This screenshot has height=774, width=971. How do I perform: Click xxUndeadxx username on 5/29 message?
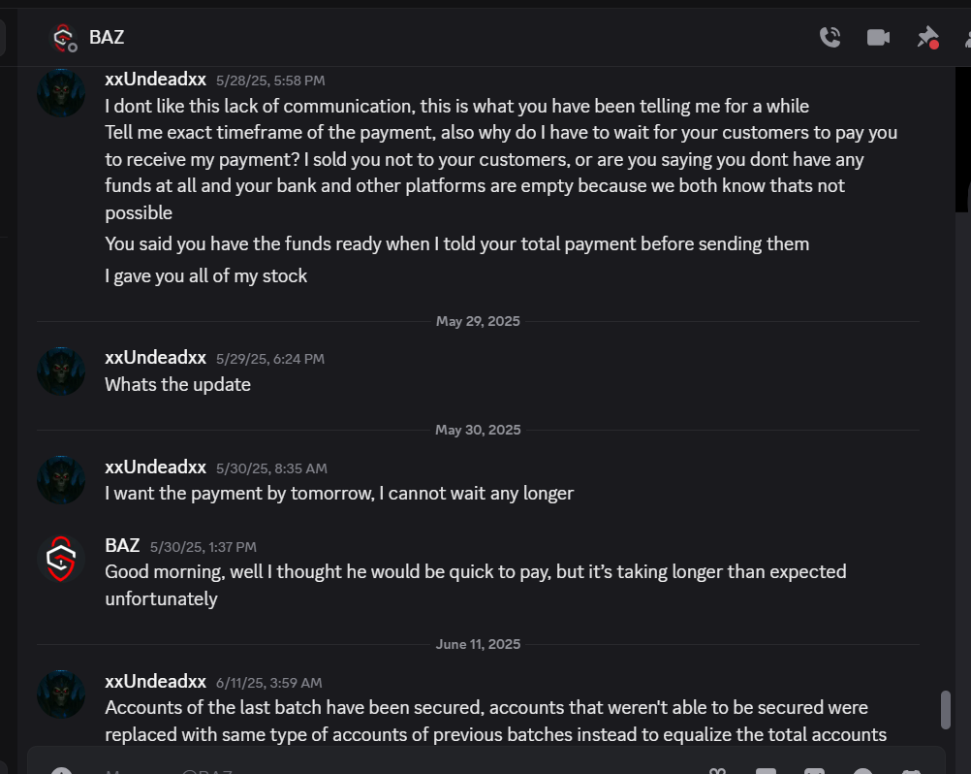155,358
